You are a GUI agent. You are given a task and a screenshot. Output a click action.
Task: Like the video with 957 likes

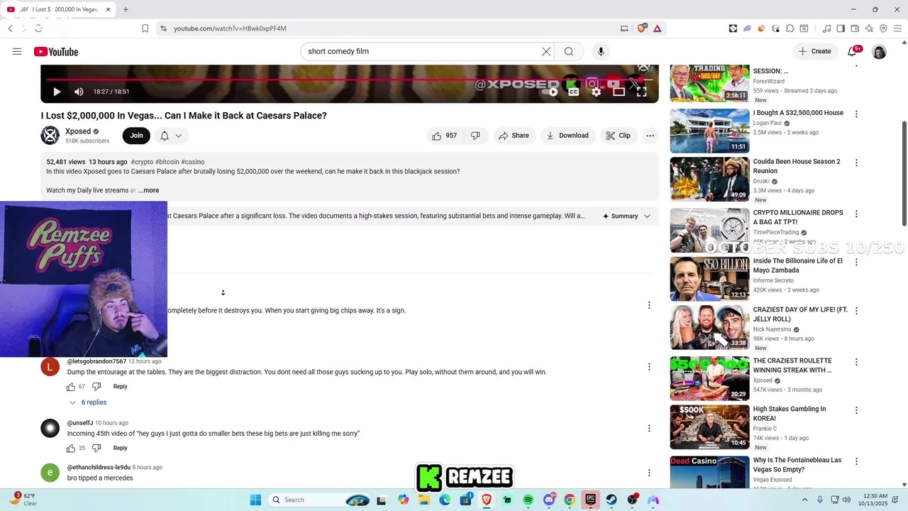(445, 136)
